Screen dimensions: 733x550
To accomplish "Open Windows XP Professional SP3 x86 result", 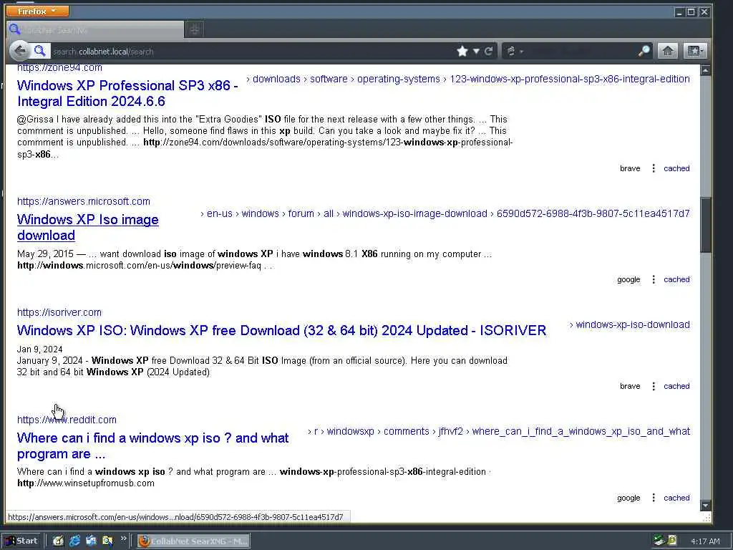I will 127,94.
